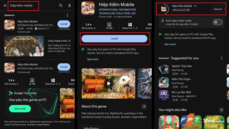Tap Rated for 7+ icon on detail page
Screen dimensions: 229x129
(x=130, y=24)
